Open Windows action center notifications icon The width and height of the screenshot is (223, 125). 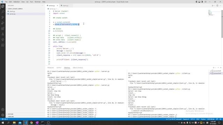(219, 123)
